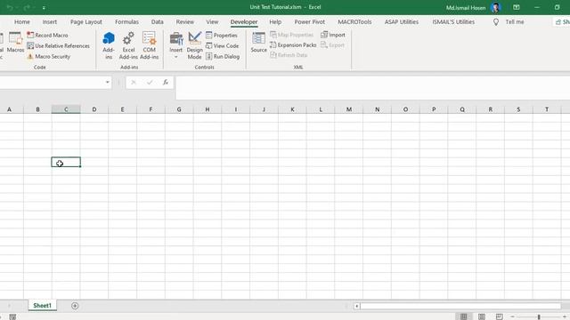Click the XML Import button
Viewport: 570px width, 320px height.
pyautogui.click(x=332, y=35)
